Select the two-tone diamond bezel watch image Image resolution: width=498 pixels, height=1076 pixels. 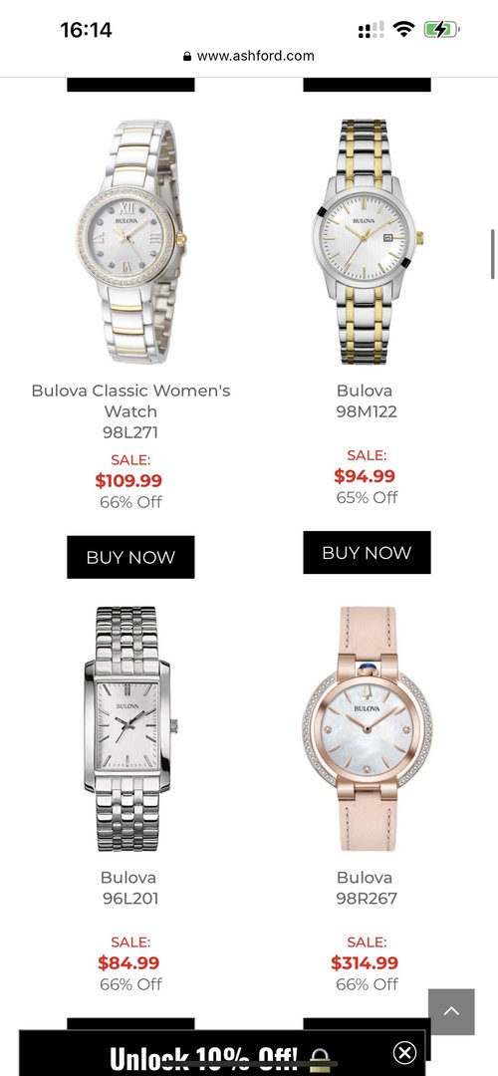(x=131, y=241)
